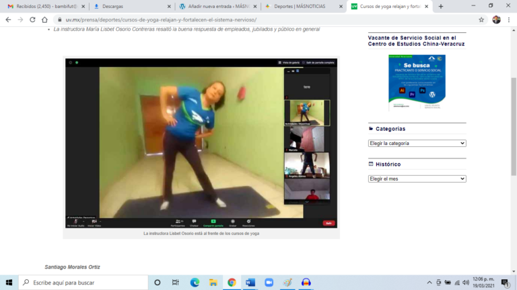Expand the Elegir el mes dropdown
The height and width of the screenshot is (290, 517).
coord(417,179)
